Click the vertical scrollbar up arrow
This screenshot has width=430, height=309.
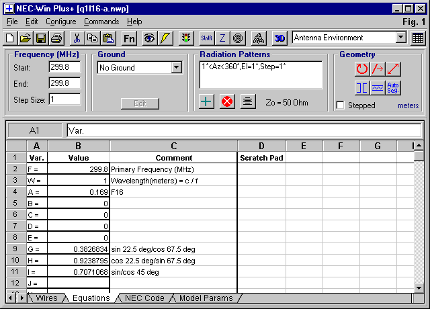(x=419, y=145)
